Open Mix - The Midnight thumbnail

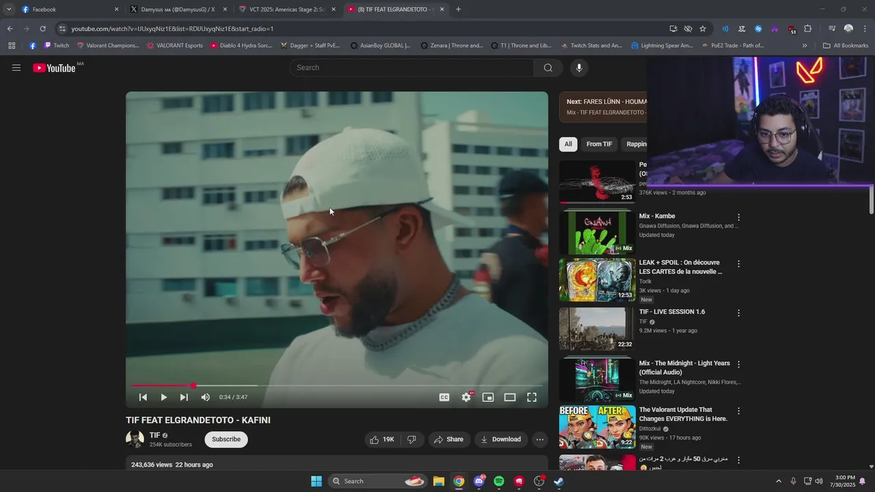(597, 379)
